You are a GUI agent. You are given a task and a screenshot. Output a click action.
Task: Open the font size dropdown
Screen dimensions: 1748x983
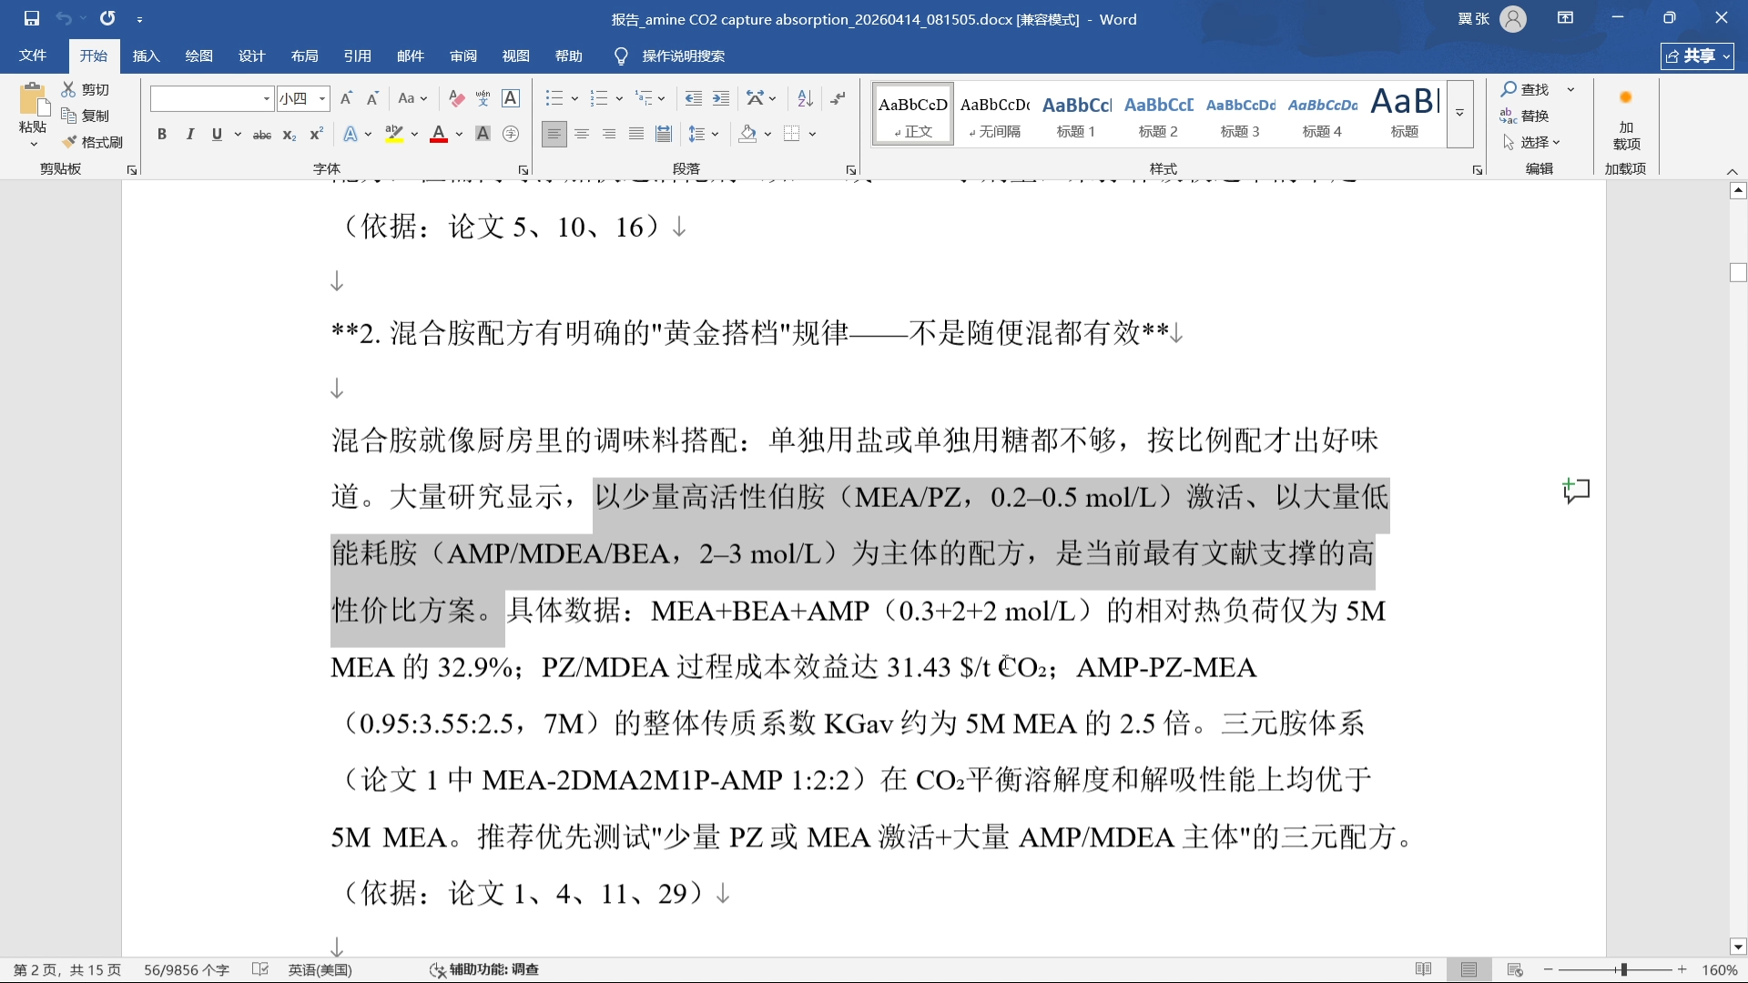pyautogui.click(x=322, y=98)
